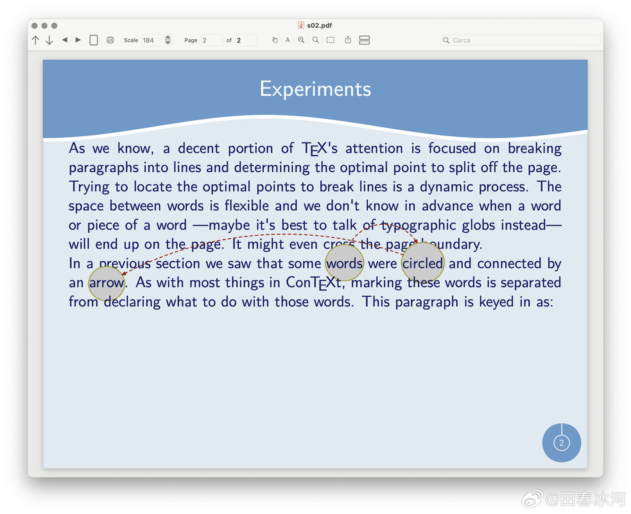
Task: Click the s02.pdf window title
Action: point(320,25)
